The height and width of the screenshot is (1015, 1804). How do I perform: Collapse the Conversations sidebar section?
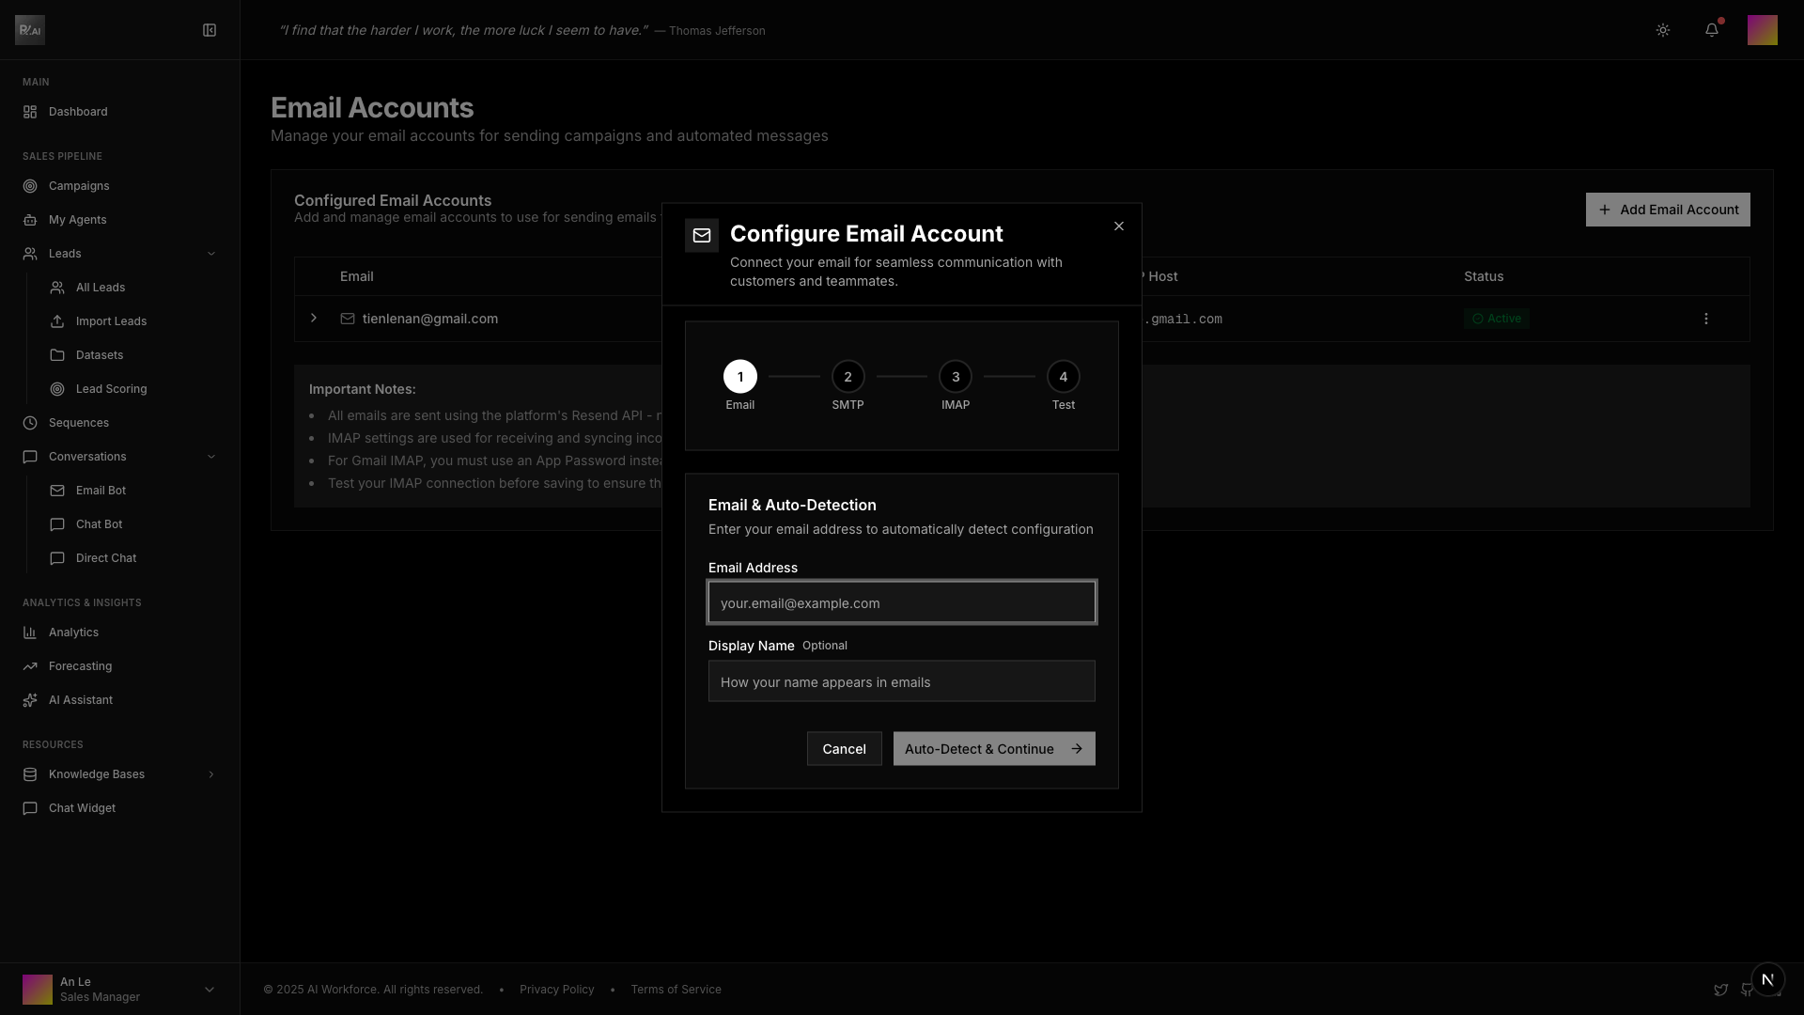[x=210, y=457]
